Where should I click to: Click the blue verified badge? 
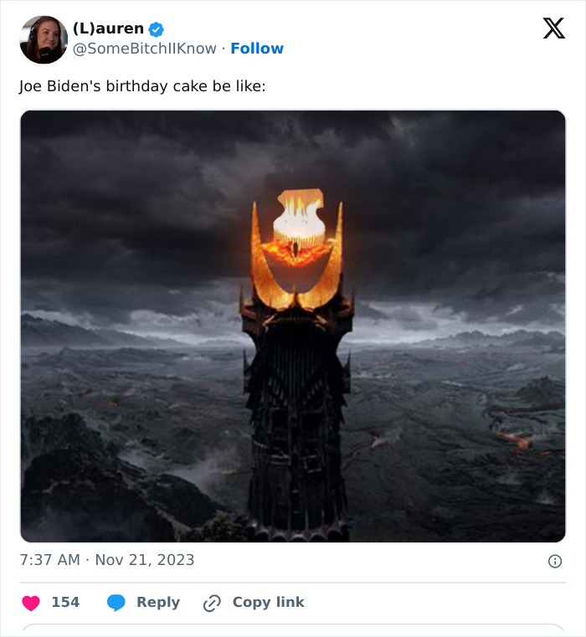coord(157,29)
